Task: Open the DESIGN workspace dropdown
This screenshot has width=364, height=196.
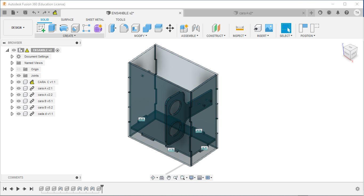Action: [x=18, y=28]
